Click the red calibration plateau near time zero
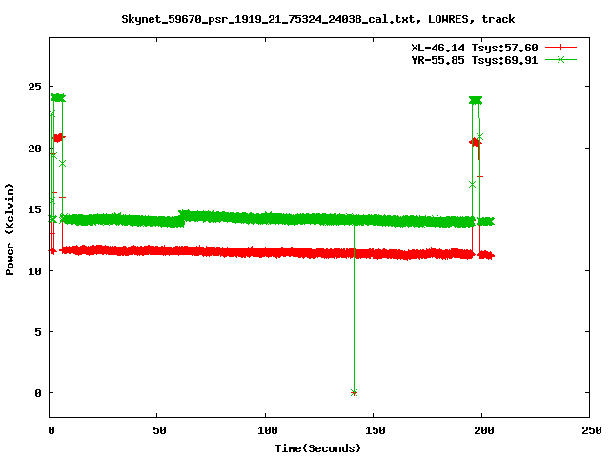This screenshot has width=610, height=457. 58,137
